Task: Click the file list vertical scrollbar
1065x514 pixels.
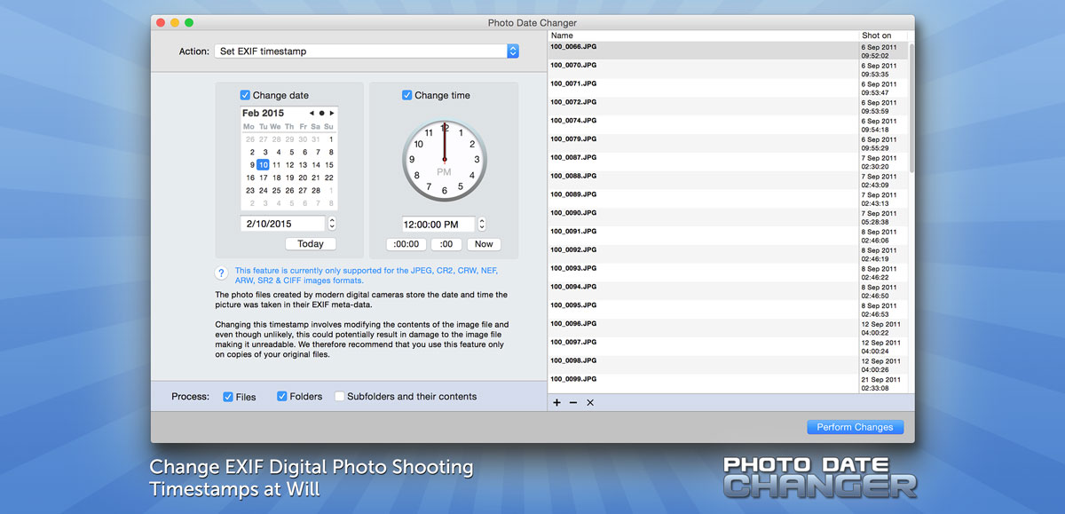Action: 911,107
